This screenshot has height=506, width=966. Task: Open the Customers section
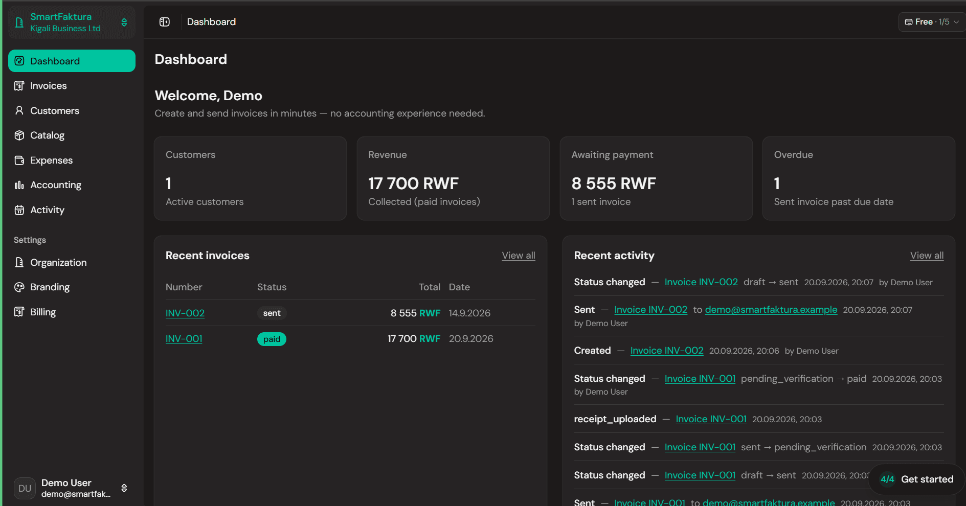(x=72, y=110)
